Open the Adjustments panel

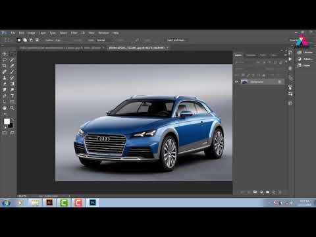tap(305, 59)
